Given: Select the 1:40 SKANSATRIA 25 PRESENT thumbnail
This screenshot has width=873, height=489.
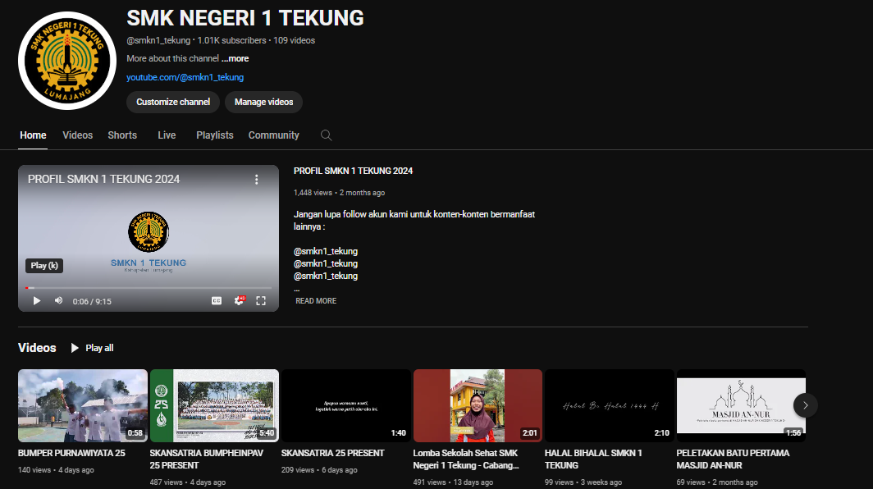Looking at the screenshot, I should (345, 405).
